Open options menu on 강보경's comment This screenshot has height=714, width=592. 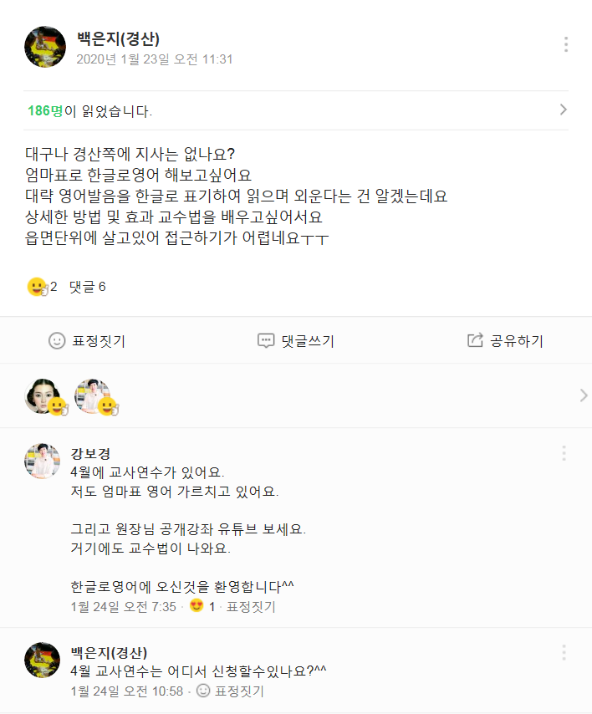[x=564, y=453]
